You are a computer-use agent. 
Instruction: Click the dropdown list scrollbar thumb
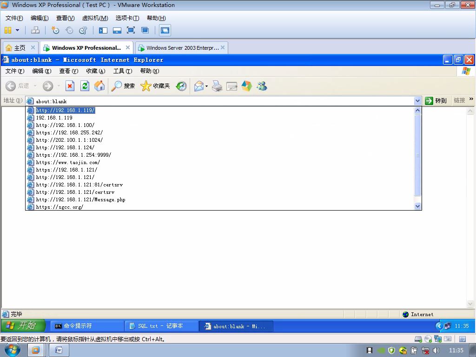point(418,155)
